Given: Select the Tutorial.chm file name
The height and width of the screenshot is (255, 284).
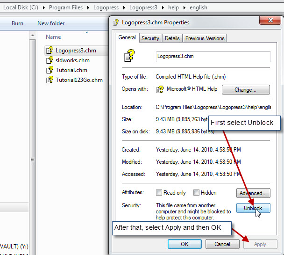Looking at the screenshot, I should coord(71,70).
